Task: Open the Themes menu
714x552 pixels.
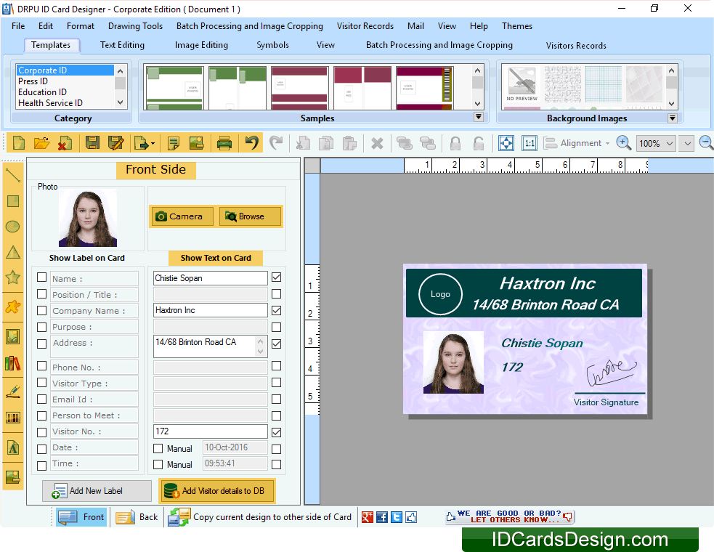Action: pos(517,26)
